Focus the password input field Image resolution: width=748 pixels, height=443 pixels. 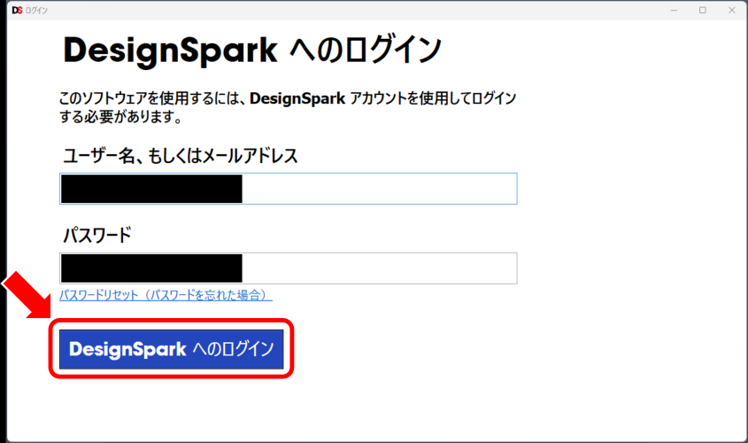click(379, 268)
